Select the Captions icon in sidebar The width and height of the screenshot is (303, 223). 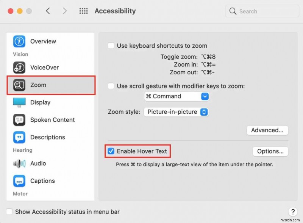click(x=19, y=181)
